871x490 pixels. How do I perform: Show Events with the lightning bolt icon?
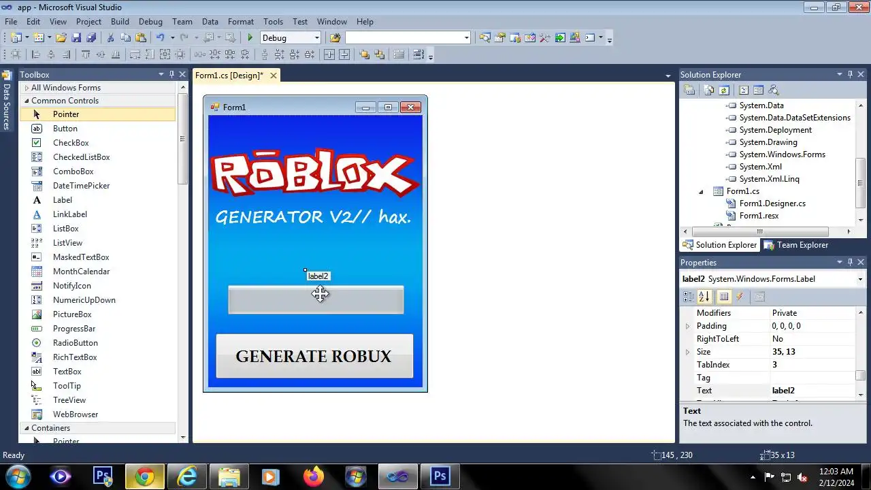740,297
